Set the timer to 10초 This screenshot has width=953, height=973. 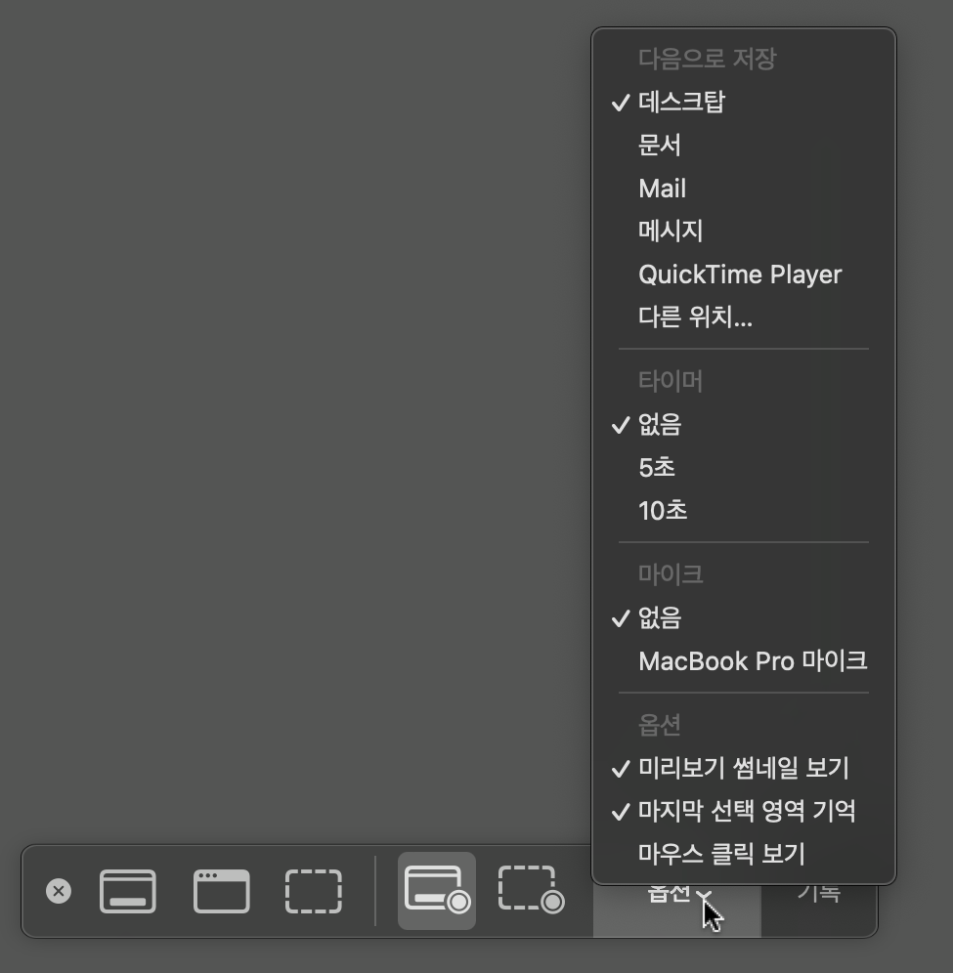click(744, 511)
